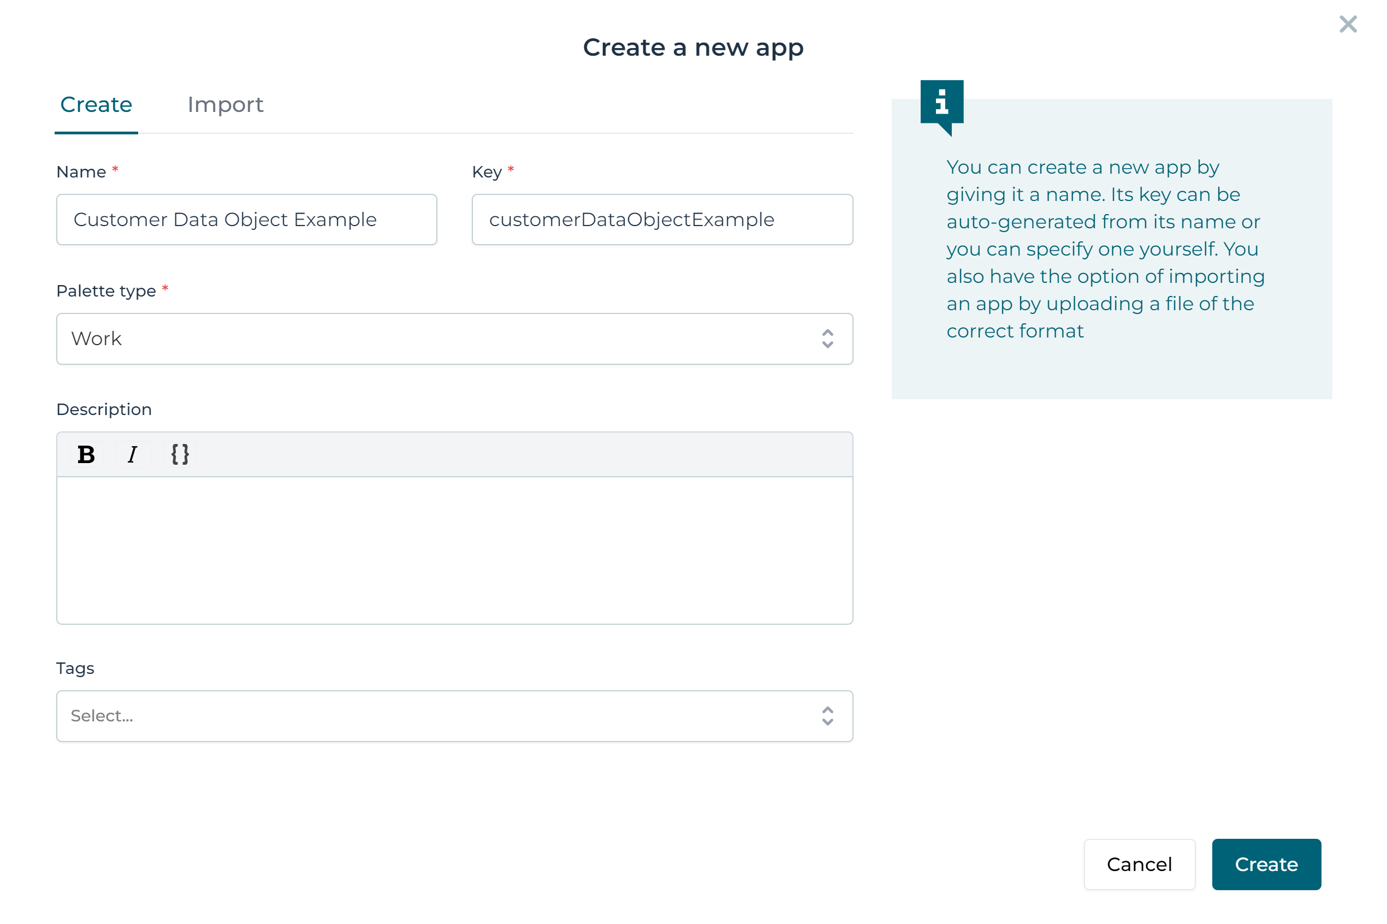
Task: Expand the Work palette selector chevron
Action: click(x=827, y=339)
